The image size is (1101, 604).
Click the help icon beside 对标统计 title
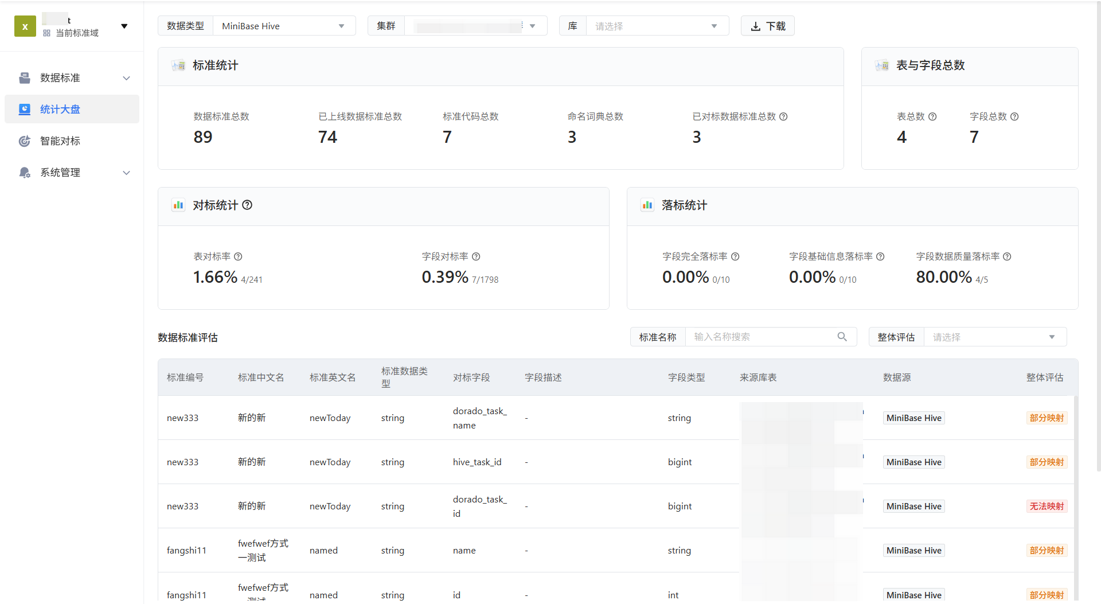(x=247, y=205)
